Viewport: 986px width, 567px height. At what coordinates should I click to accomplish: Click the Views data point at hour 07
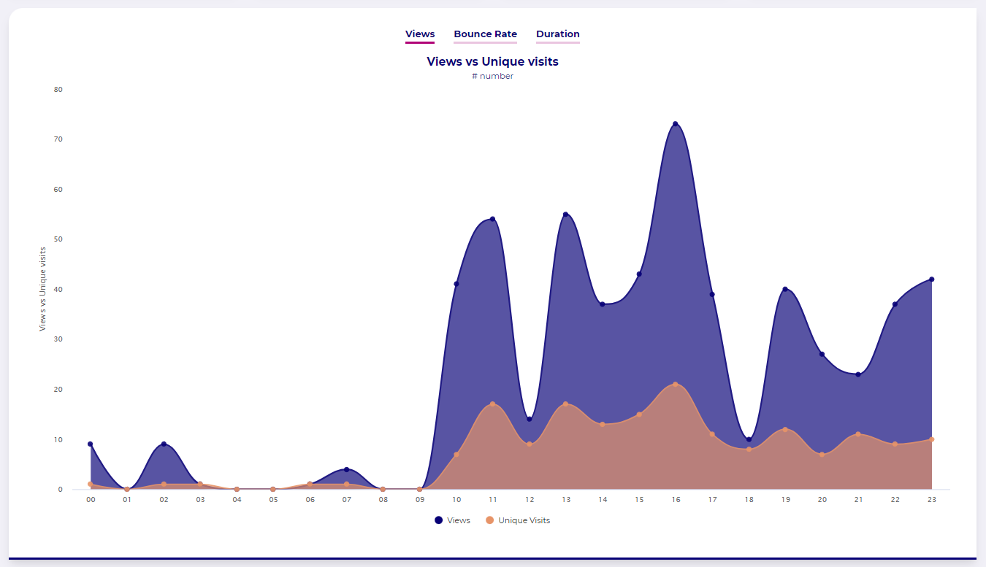346,469
